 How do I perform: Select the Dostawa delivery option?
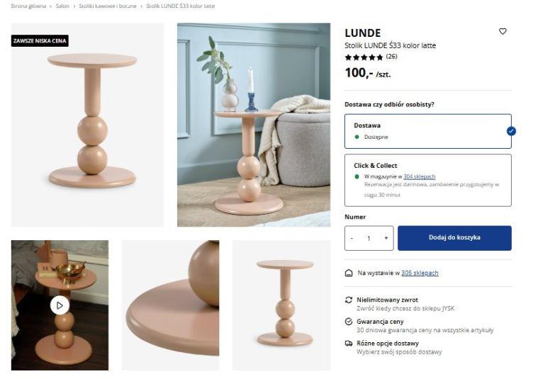coord(428,131)
